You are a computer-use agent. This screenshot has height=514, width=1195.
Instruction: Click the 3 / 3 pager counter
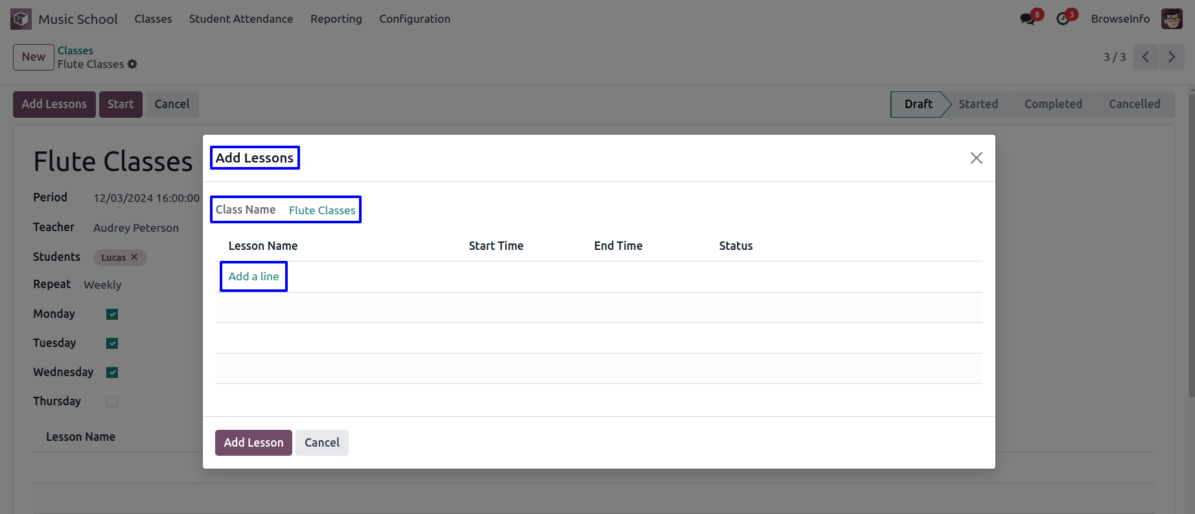click(x=1115, y=57)
